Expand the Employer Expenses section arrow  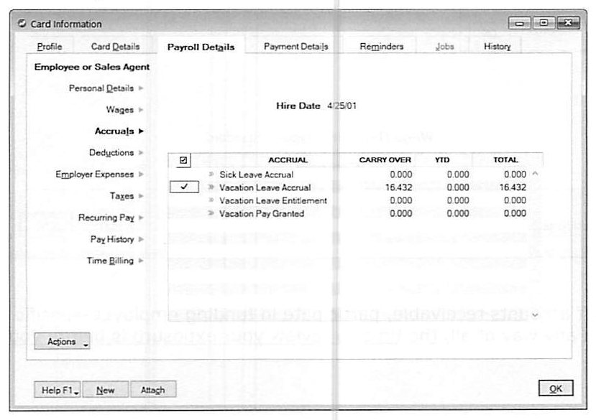[x=141, y=174]
